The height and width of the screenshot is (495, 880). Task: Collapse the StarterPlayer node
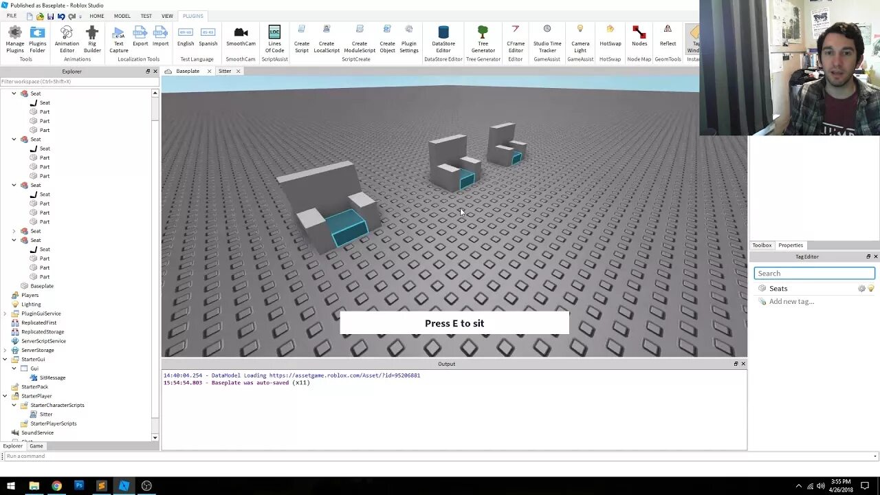[5, 396]
